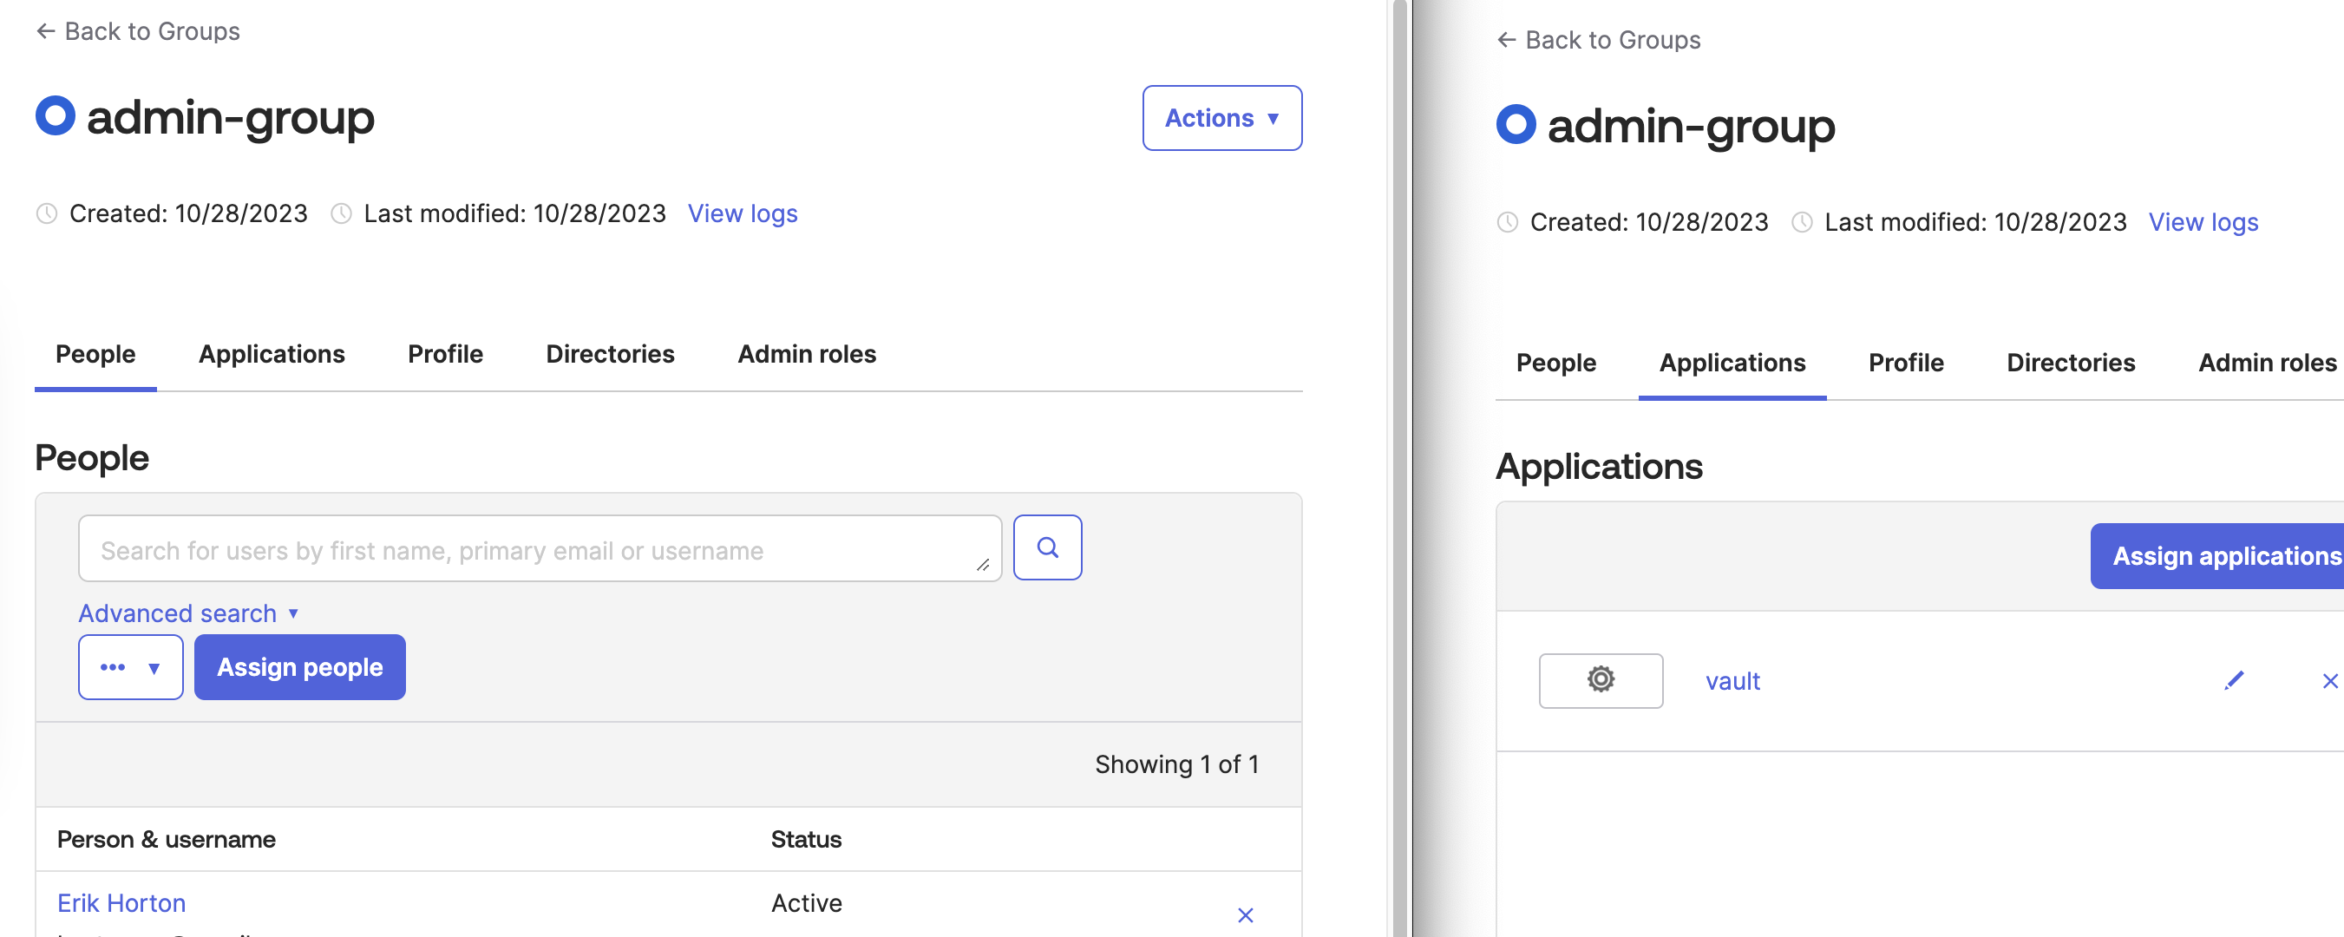
Task: Click back arrow icon in left window
Action: [45, 32]
